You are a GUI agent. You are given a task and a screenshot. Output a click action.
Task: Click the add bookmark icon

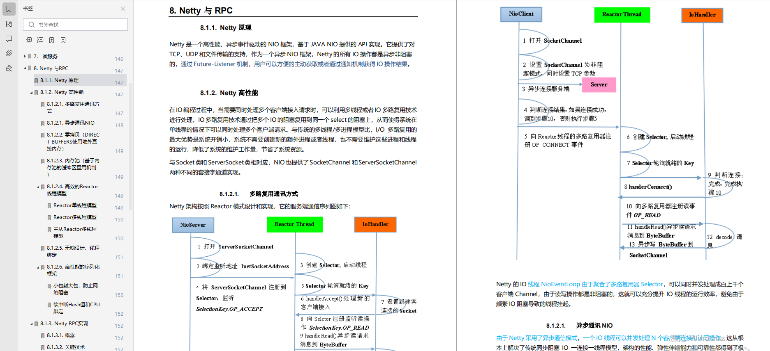pos(52,40)
